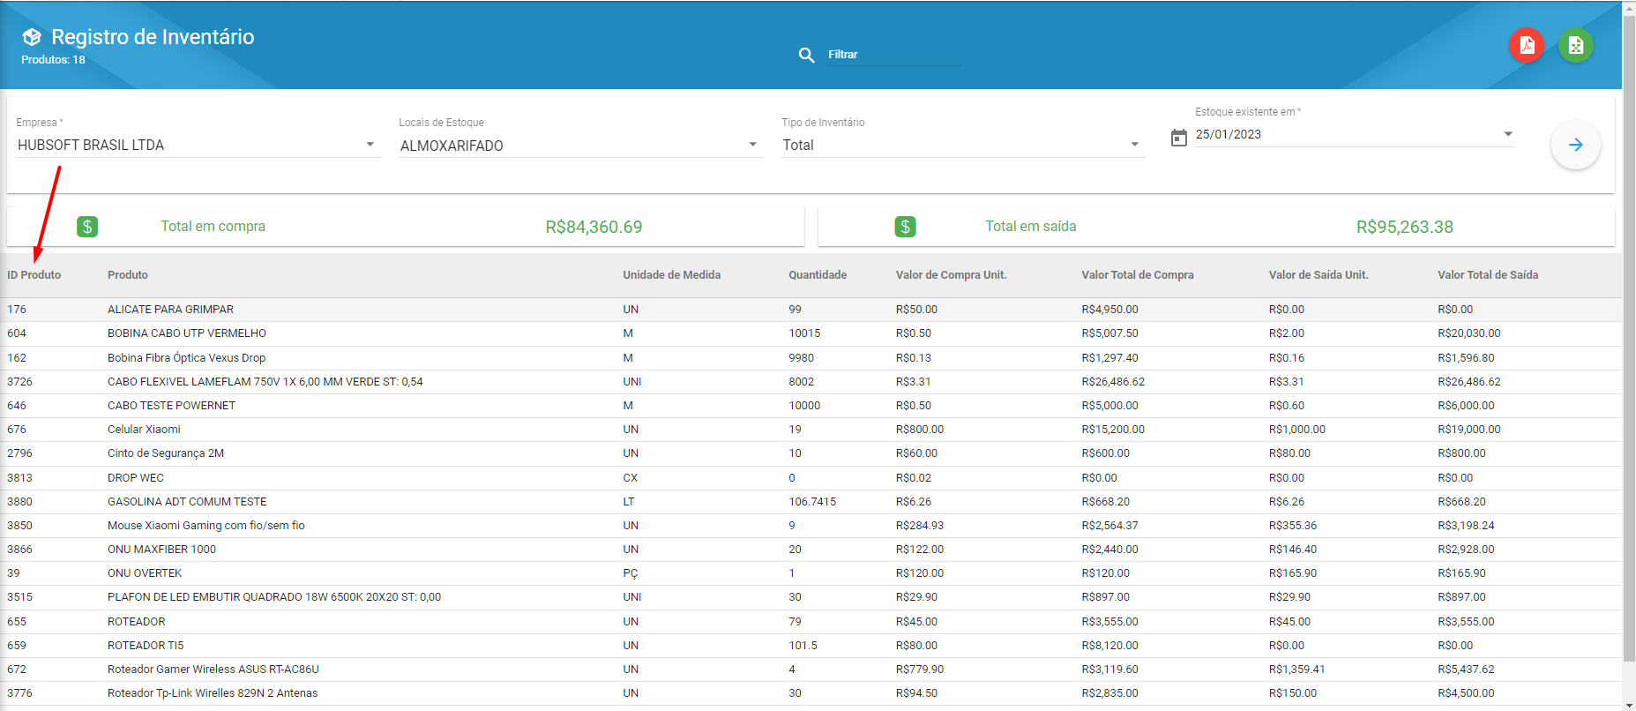This screenshot has width=1636, height=711.
Task: Select Bobina Fibra Óptica Vexus Drop row
Action: coord(811,358)
